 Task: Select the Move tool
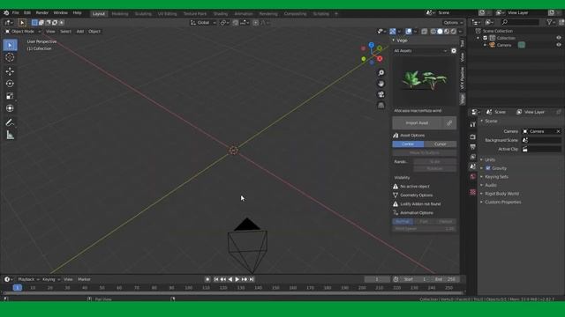click(10, 71)
